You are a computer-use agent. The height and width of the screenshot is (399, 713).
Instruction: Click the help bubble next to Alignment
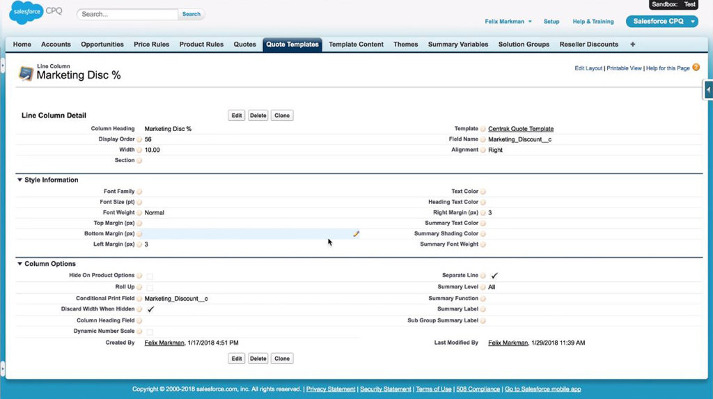483,150
